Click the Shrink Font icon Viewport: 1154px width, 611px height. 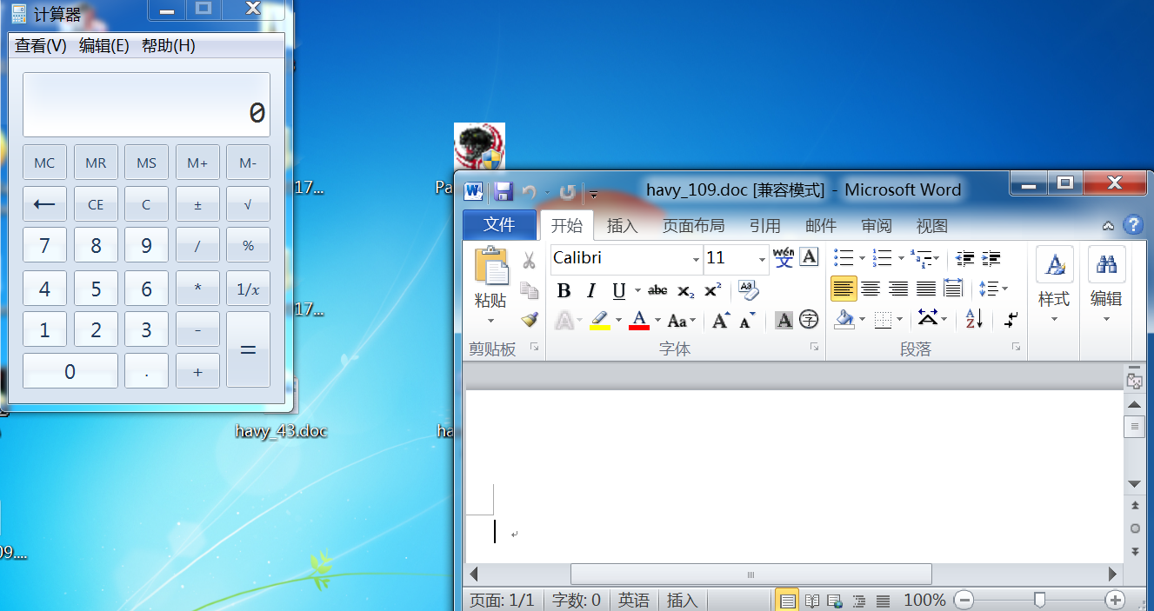[x=747, y=321]
